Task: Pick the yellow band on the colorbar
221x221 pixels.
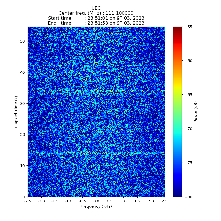Action: coord(178,88)
